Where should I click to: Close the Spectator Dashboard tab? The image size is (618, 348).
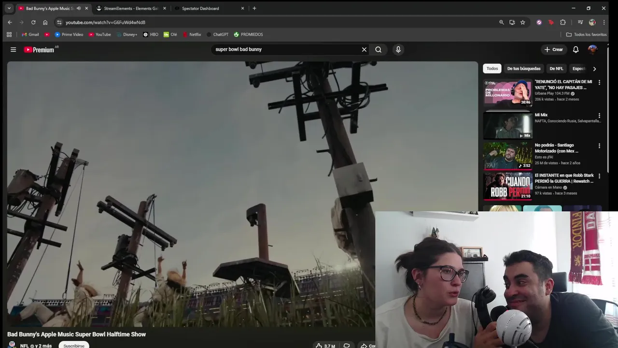coord(243,8)
